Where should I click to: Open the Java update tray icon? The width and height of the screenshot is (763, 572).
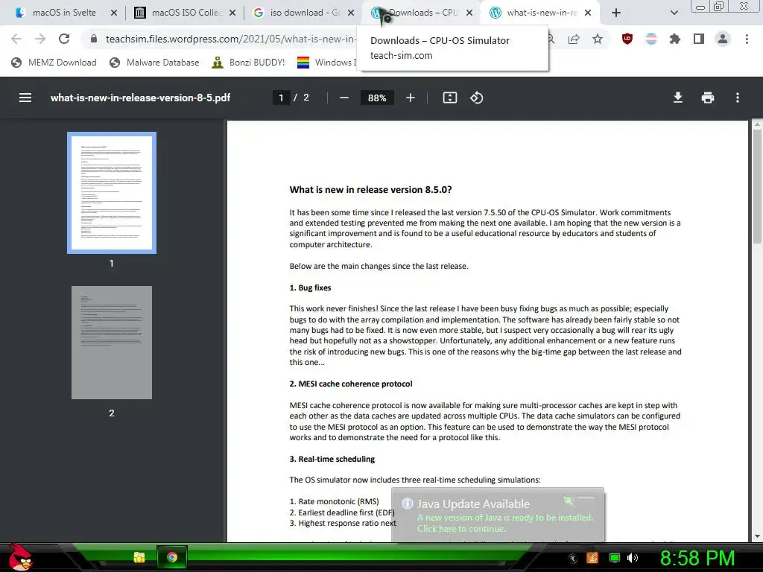pyautogui.click(x=592, y=558)
